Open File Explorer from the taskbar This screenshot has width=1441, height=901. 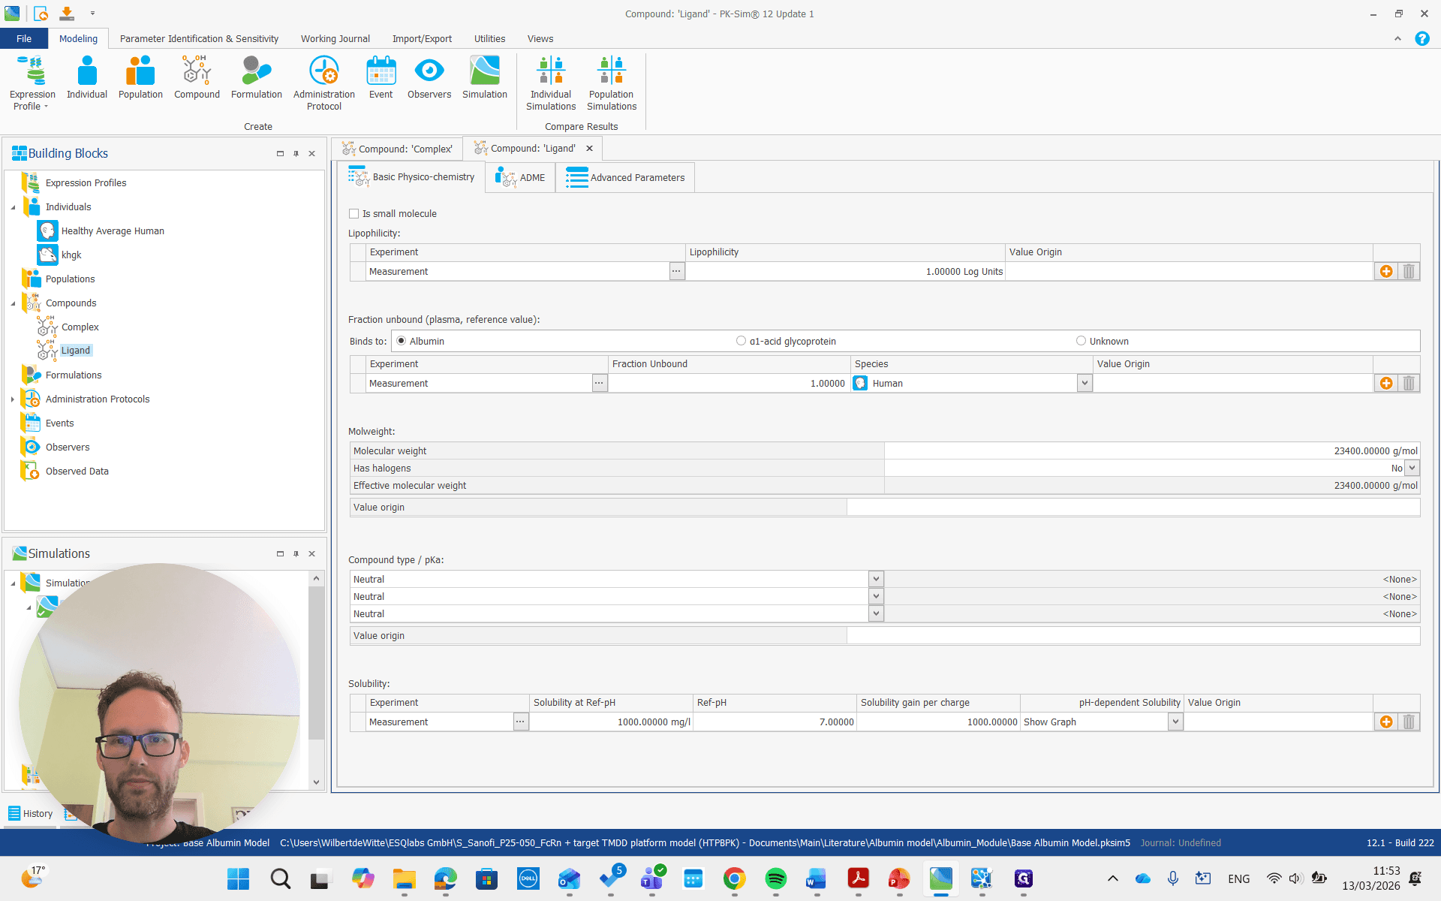404,878
